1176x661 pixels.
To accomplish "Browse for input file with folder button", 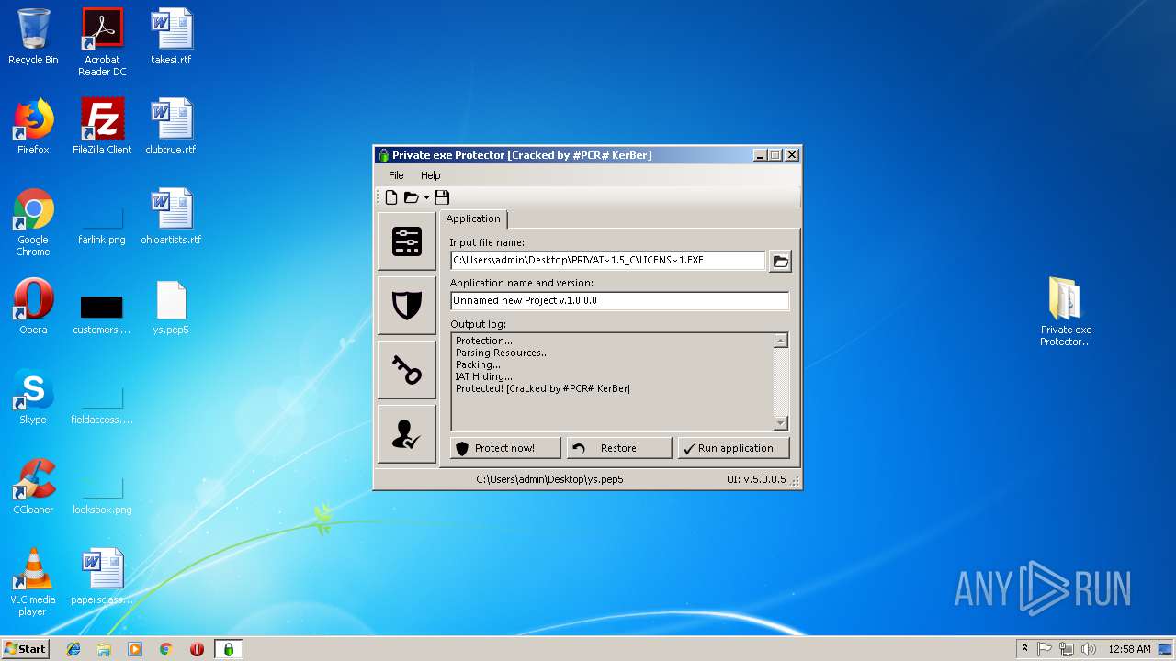I will (780, 261).
